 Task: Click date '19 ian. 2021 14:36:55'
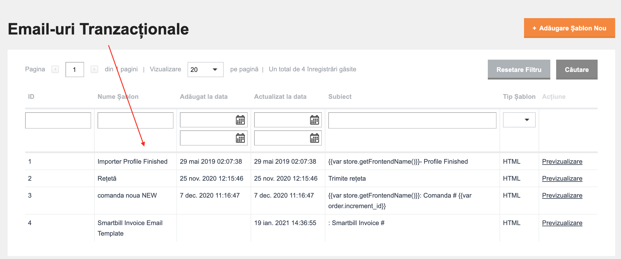pos(285,223)
